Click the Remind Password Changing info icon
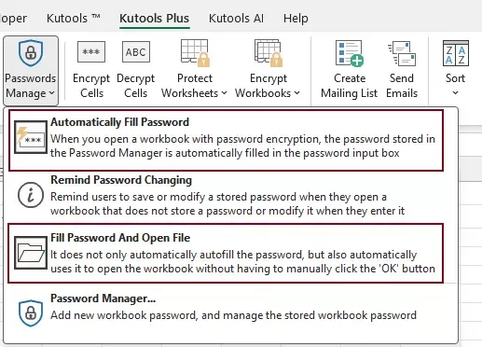482x347 pixels. (31, 195)
